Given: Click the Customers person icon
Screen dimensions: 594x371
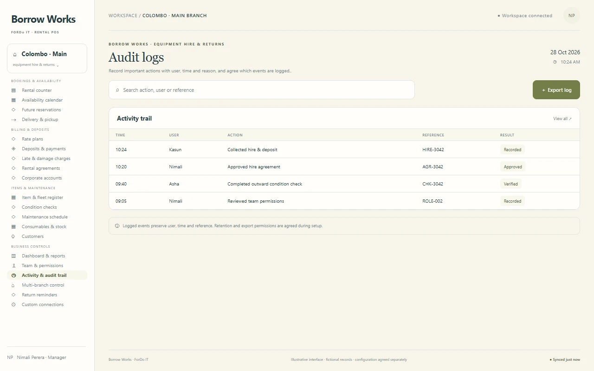Looking at the screenshot, I should click(x=13, y=237).
